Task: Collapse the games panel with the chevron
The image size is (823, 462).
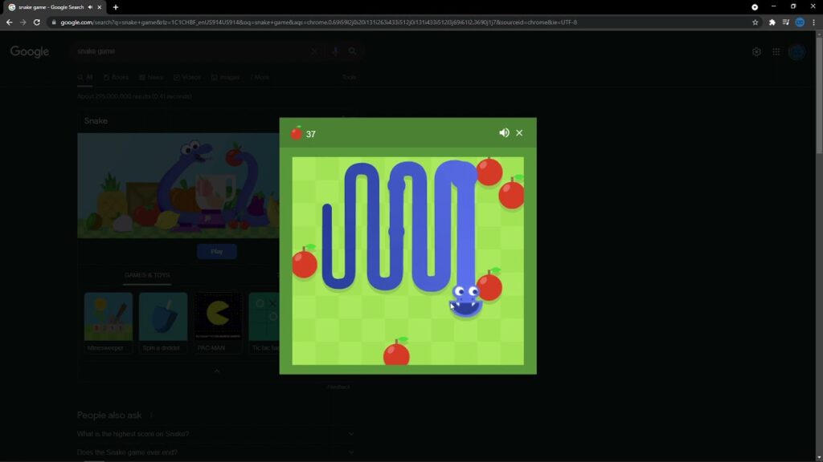Action: coord(217,371)
